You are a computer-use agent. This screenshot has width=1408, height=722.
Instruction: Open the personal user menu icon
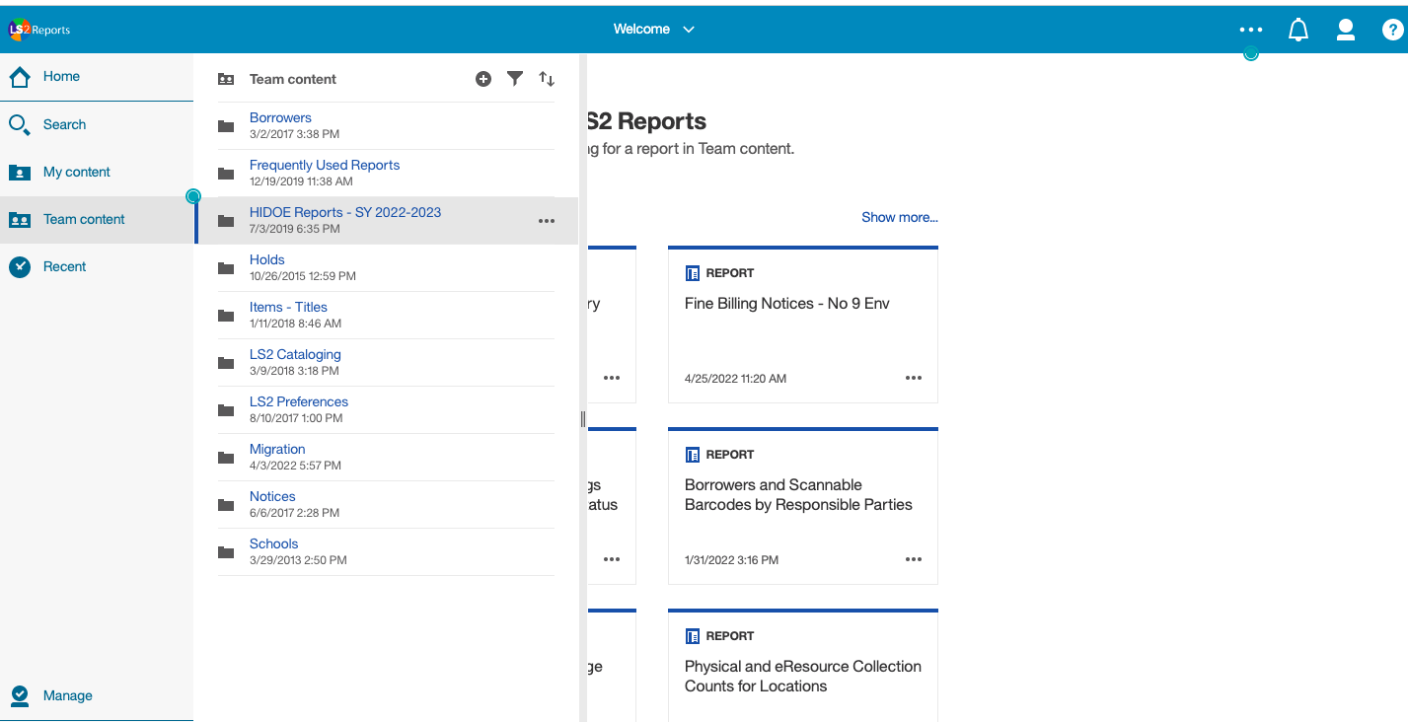pyautogui.click(x=1345, y=30)
